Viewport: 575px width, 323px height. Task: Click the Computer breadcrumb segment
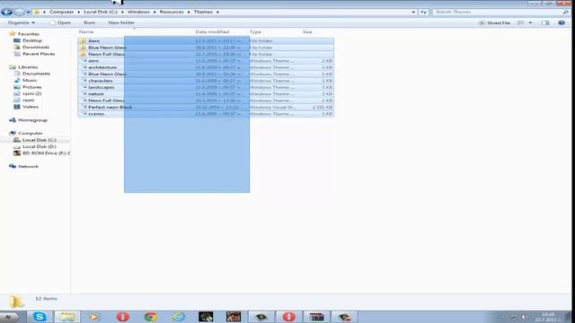click(62, 12)
